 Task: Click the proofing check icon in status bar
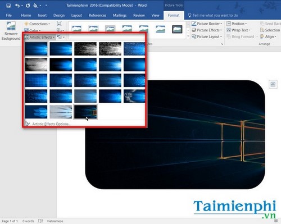click(40, 221)
